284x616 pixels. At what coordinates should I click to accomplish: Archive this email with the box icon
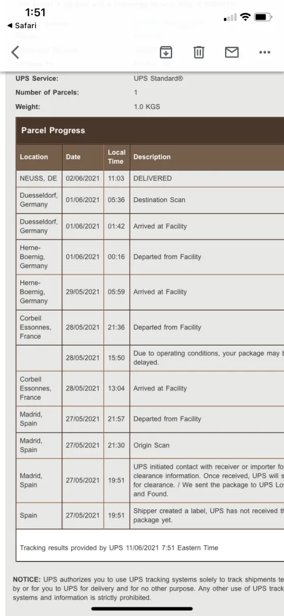tap(166, 52)
